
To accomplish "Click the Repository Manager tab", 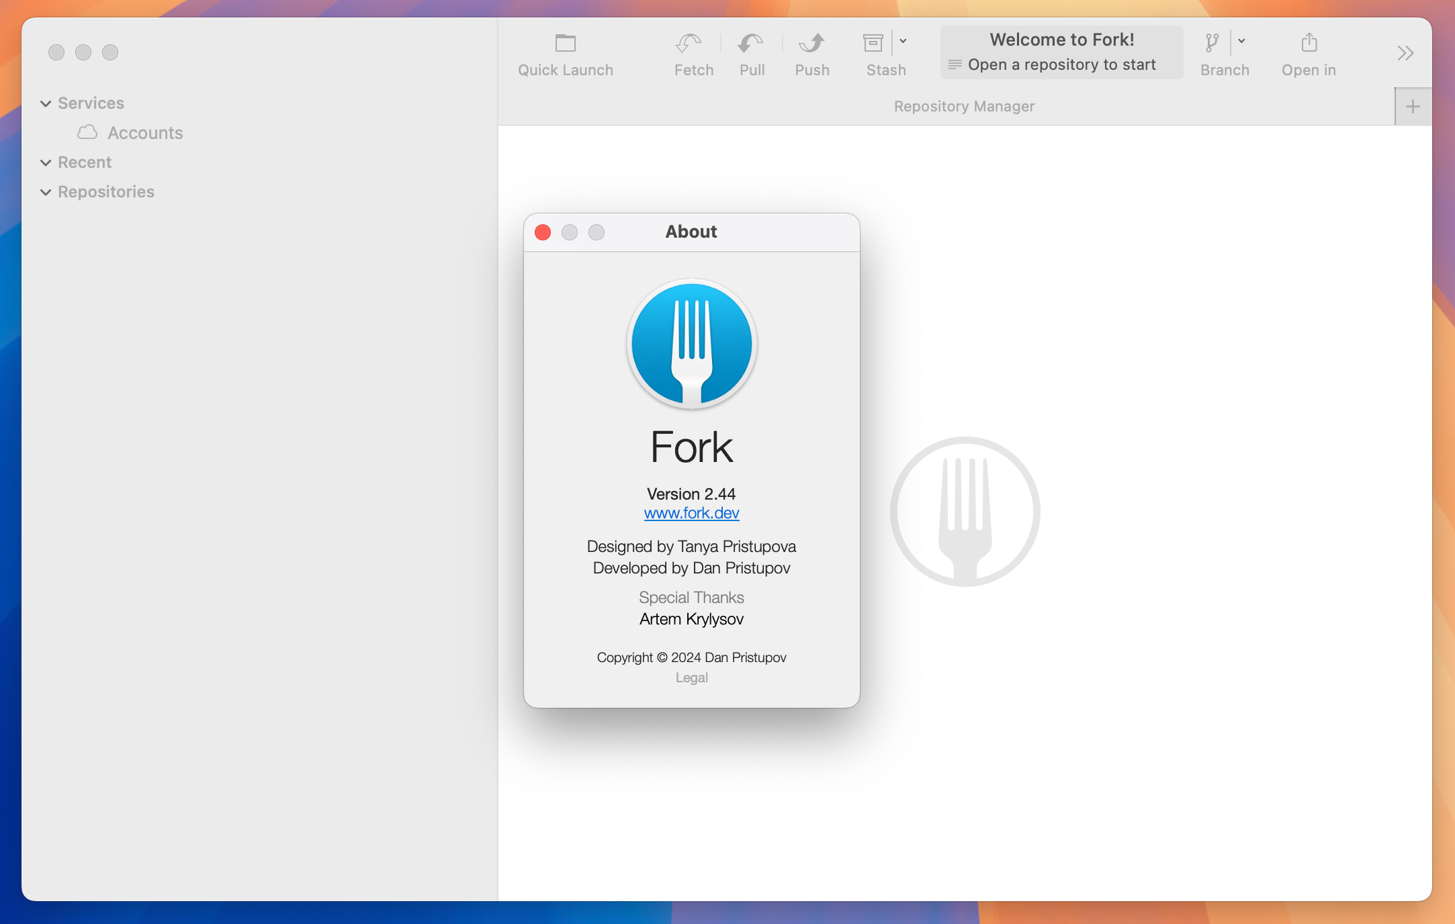I will [963, 106].
